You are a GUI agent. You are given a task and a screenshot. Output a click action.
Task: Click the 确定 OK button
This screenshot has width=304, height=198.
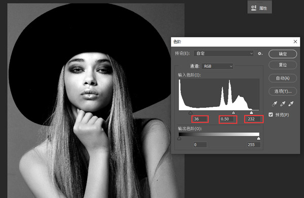click(283, 54)
